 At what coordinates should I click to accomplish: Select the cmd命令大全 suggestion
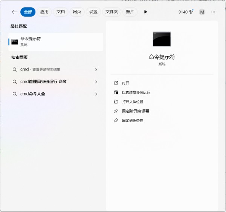tap(56, 94)
